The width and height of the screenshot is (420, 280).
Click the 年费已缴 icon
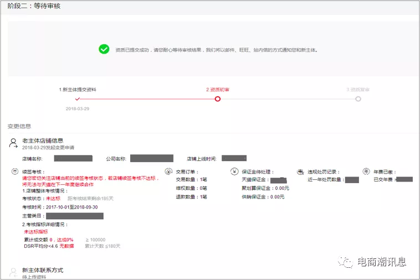(366, 172)
